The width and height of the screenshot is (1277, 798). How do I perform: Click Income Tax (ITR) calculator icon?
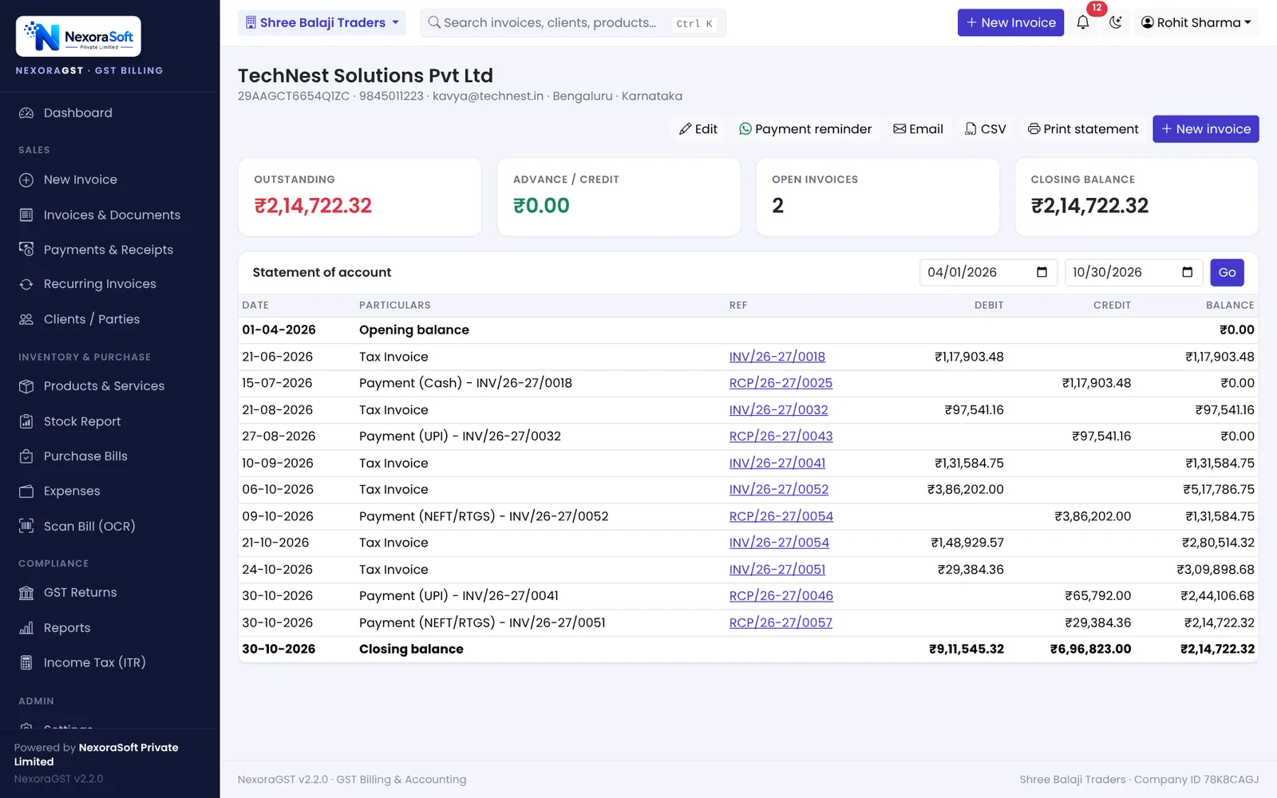coord(26,663)
